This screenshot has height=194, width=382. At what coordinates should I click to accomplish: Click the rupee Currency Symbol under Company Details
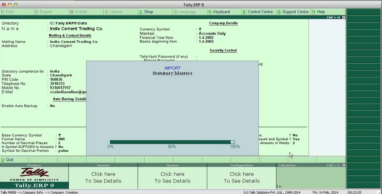point(200,29)
